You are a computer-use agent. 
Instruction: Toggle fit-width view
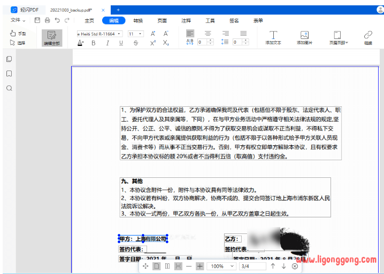[178, 266]
